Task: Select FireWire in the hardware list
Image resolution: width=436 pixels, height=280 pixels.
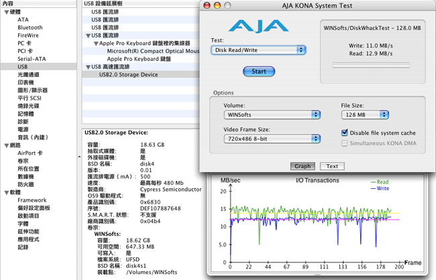Action: pyautogui.click(x=28, y=36)
